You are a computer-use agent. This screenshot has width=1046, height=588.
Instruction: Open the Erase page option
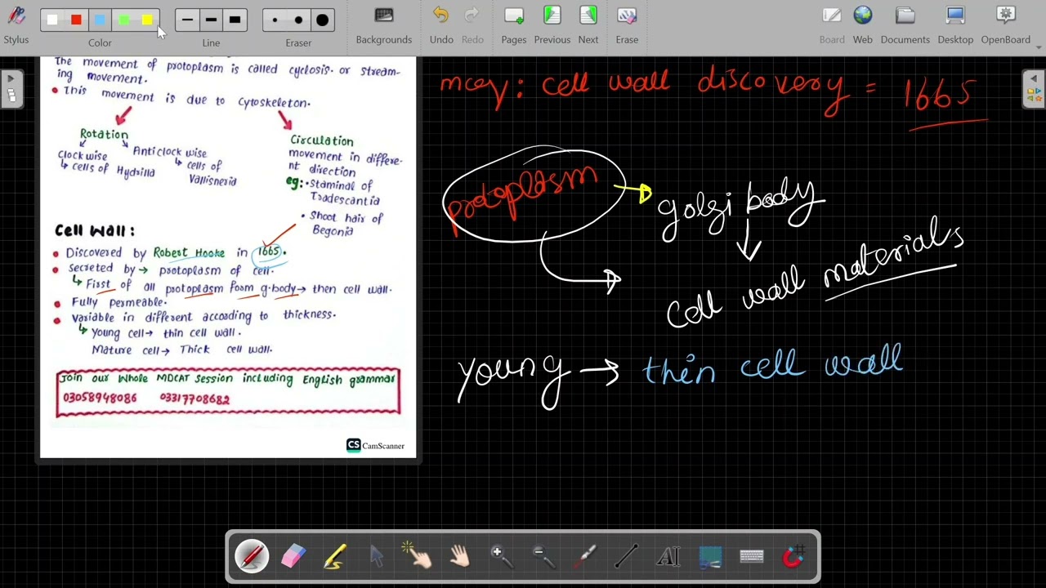coord(627,24)
